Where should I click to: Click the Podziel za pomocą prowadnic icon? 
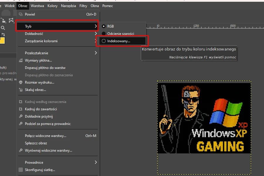[21, 124]
